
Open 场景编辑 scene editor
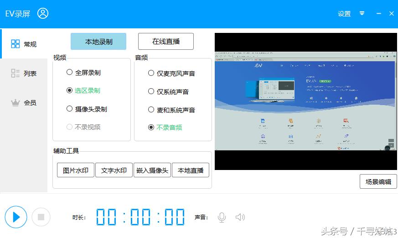[378, 181]
